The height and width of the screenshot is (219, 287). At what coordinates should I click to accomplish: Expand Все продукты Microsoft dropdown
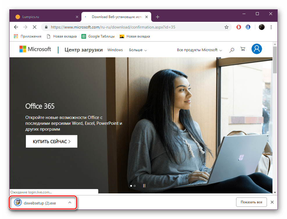click(x=199, y=50)
